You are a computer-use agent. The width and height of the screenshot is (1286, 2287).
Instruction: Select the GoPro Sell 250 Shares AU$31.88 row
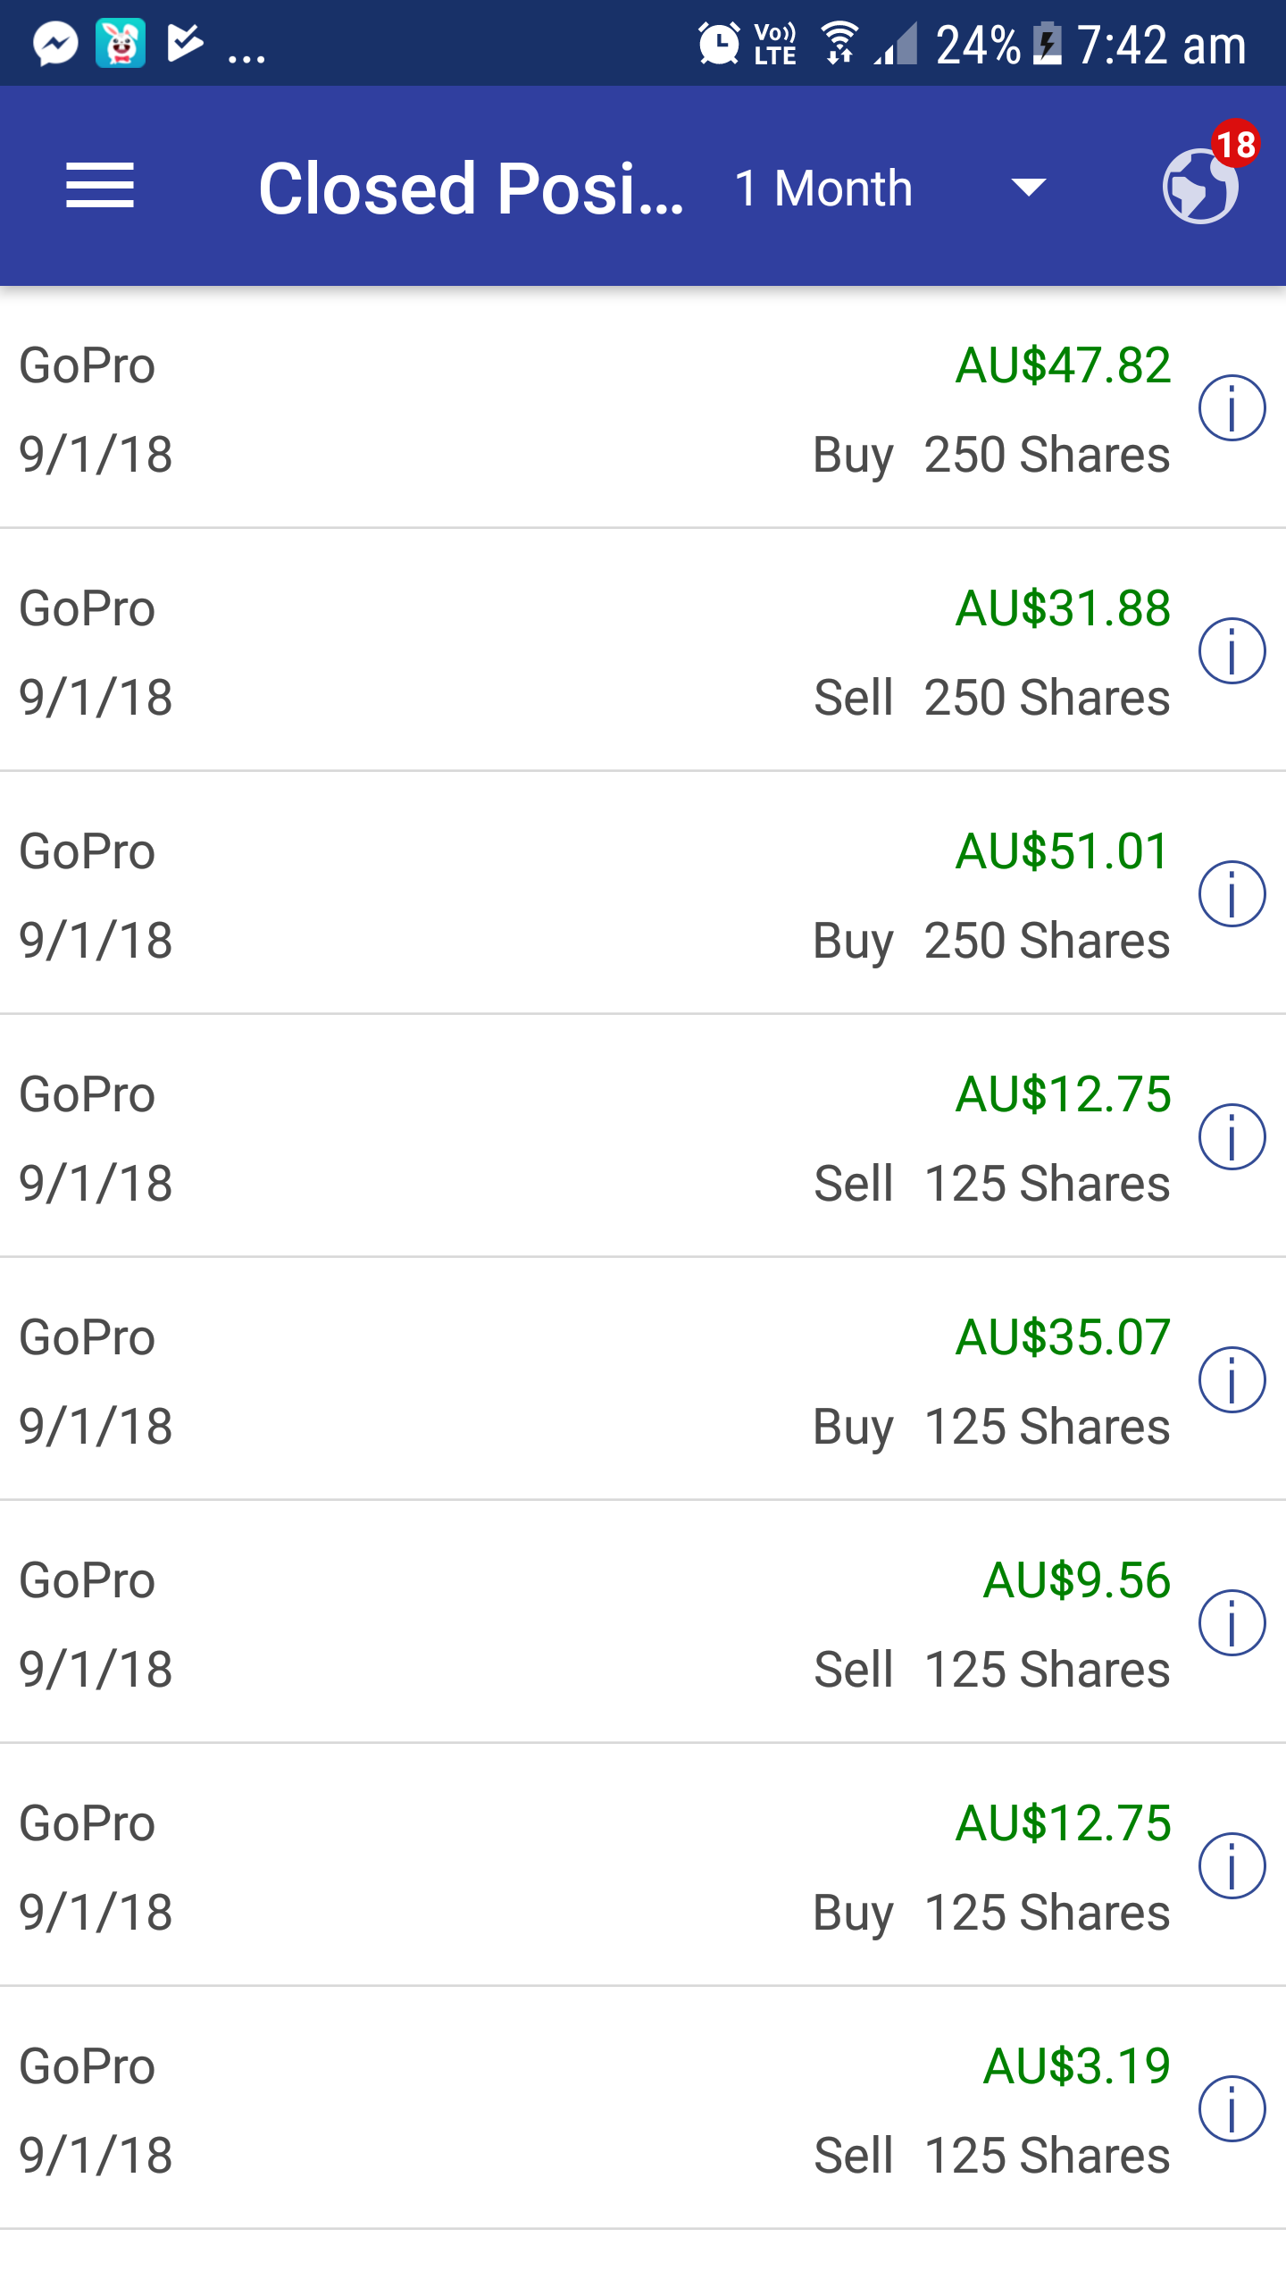click(536, 652)
